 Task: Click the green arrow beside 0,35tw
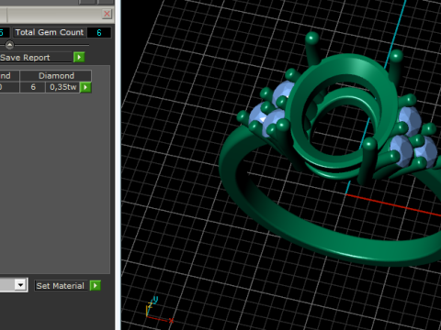[x=85, y=87]
